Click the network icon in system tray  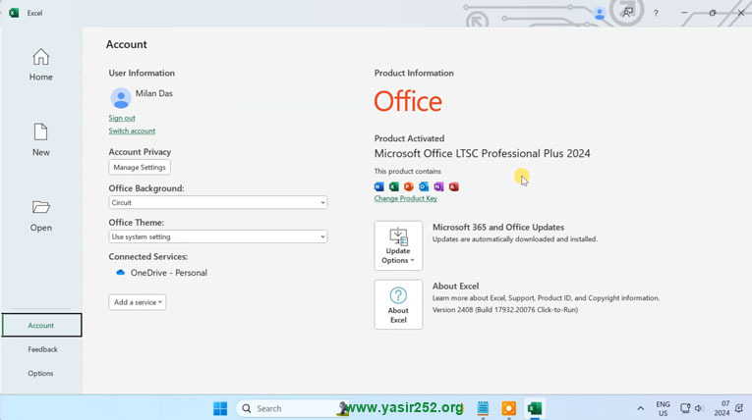685,408
